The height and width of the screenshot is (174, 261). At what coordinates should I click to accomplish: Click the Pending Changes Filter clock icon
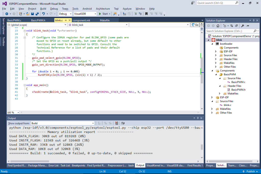point(225,26)
